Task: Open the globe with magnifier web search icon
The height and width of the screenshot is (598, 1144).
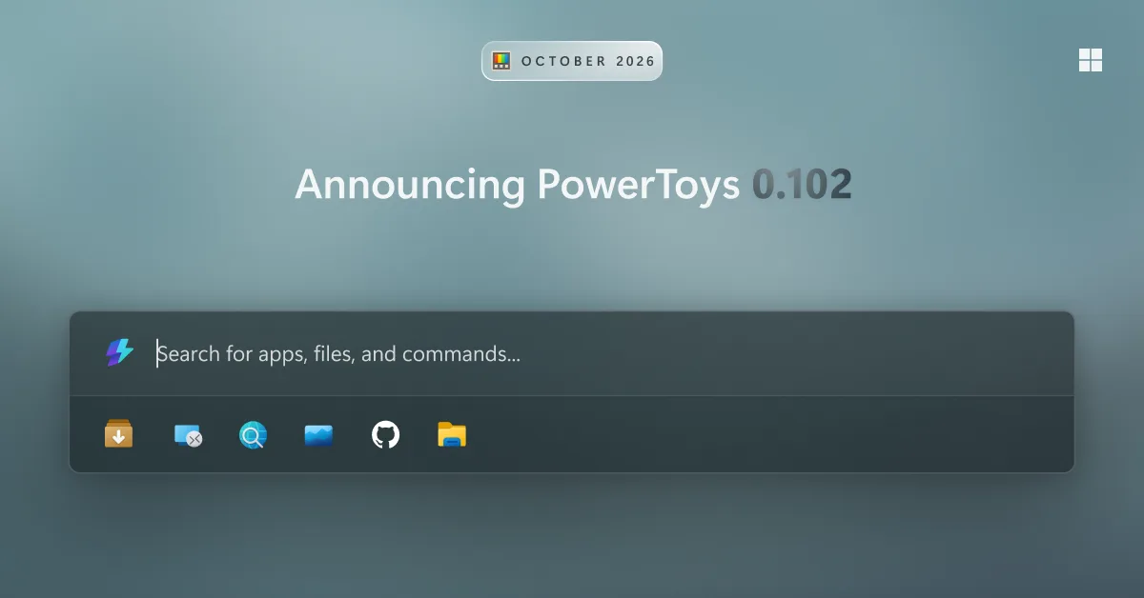Action: click(253, 435)
